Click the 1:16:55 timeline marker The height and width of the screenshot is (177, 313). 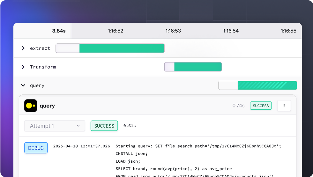(x=288, y=31)
